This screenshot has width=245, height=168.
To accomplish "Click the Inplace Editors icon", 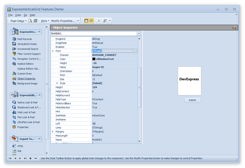I will 14,64.
